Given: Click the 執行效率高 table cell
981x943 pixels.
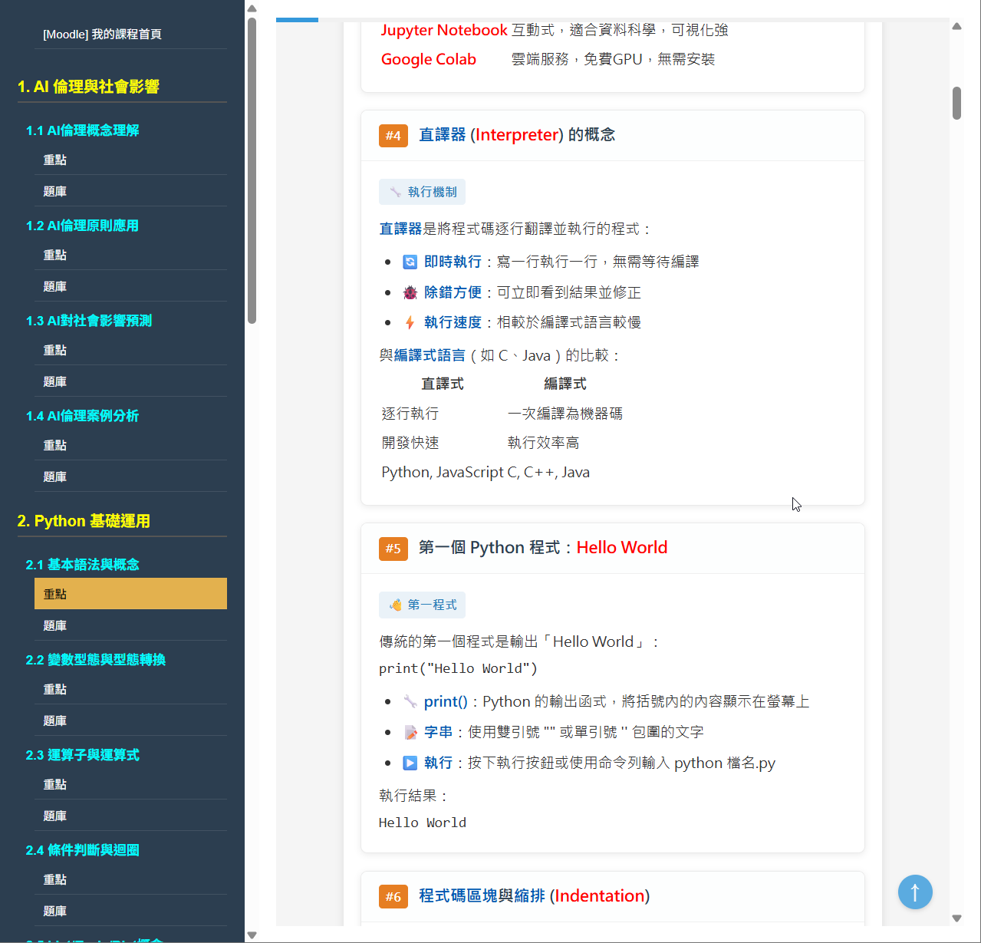Looking at the screenshot, I should (544, 443).
